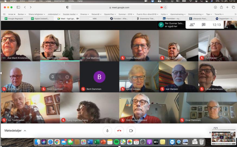Open the Banker bookmarks folder

point(22,14)
